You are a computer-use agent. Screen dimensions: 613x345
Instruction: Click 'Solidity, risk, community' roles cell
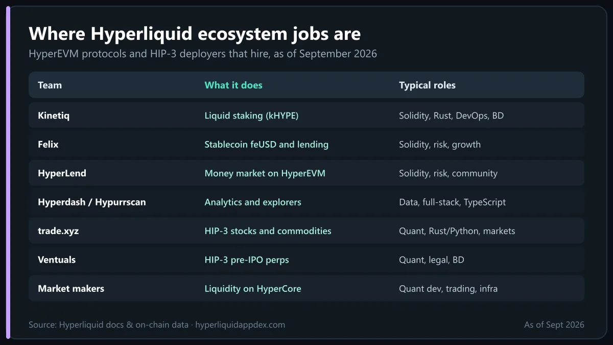(x=448, y=173)
